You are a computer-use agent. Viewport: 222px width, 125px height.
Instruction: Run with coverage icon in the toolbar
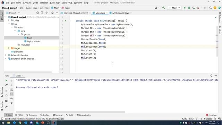194,8
